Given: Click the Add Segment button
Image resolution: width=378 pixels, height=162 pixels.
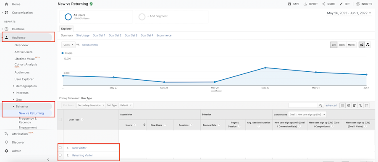Looking at the screenshot, I should (x=172, y=16).
